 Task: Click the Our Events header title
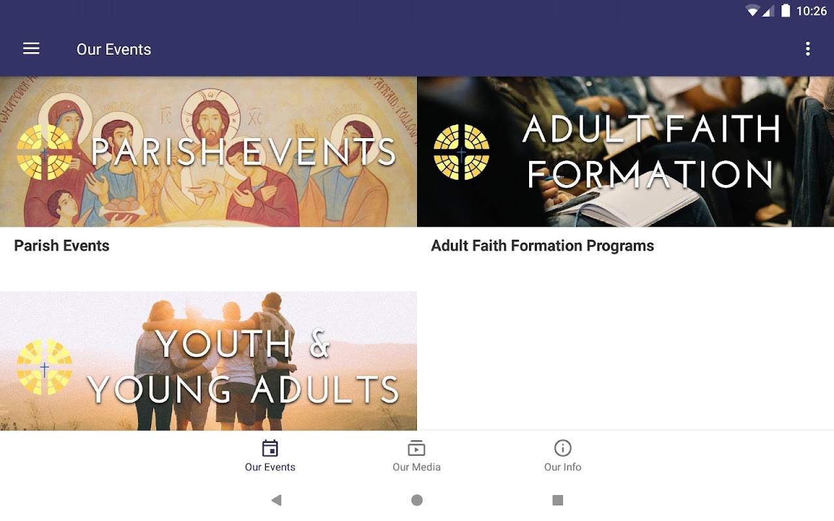pyautogui.click(x=114, y=49)
